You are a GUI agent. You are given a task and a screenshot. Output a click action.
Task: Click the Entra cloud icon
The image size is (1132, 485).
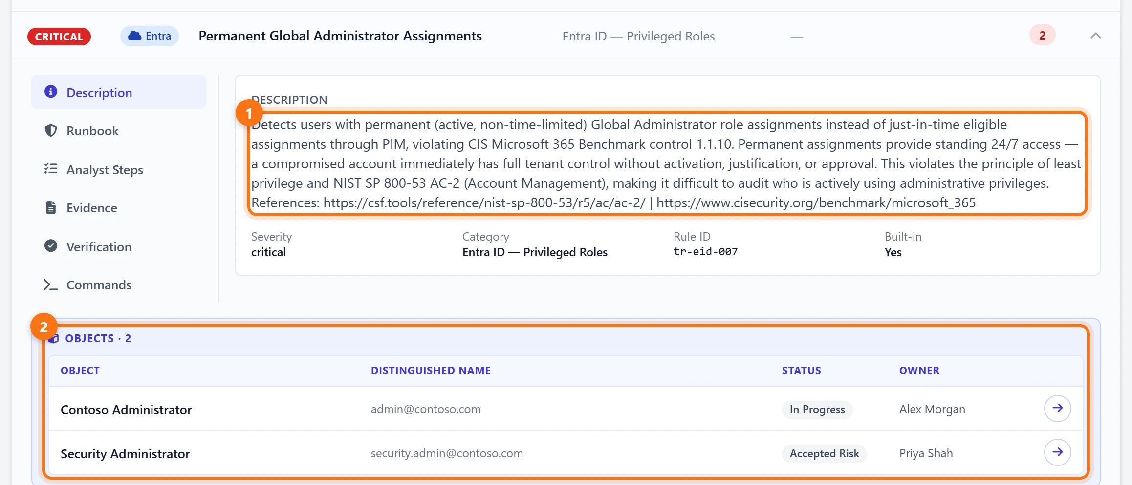[x=135, y=36]
